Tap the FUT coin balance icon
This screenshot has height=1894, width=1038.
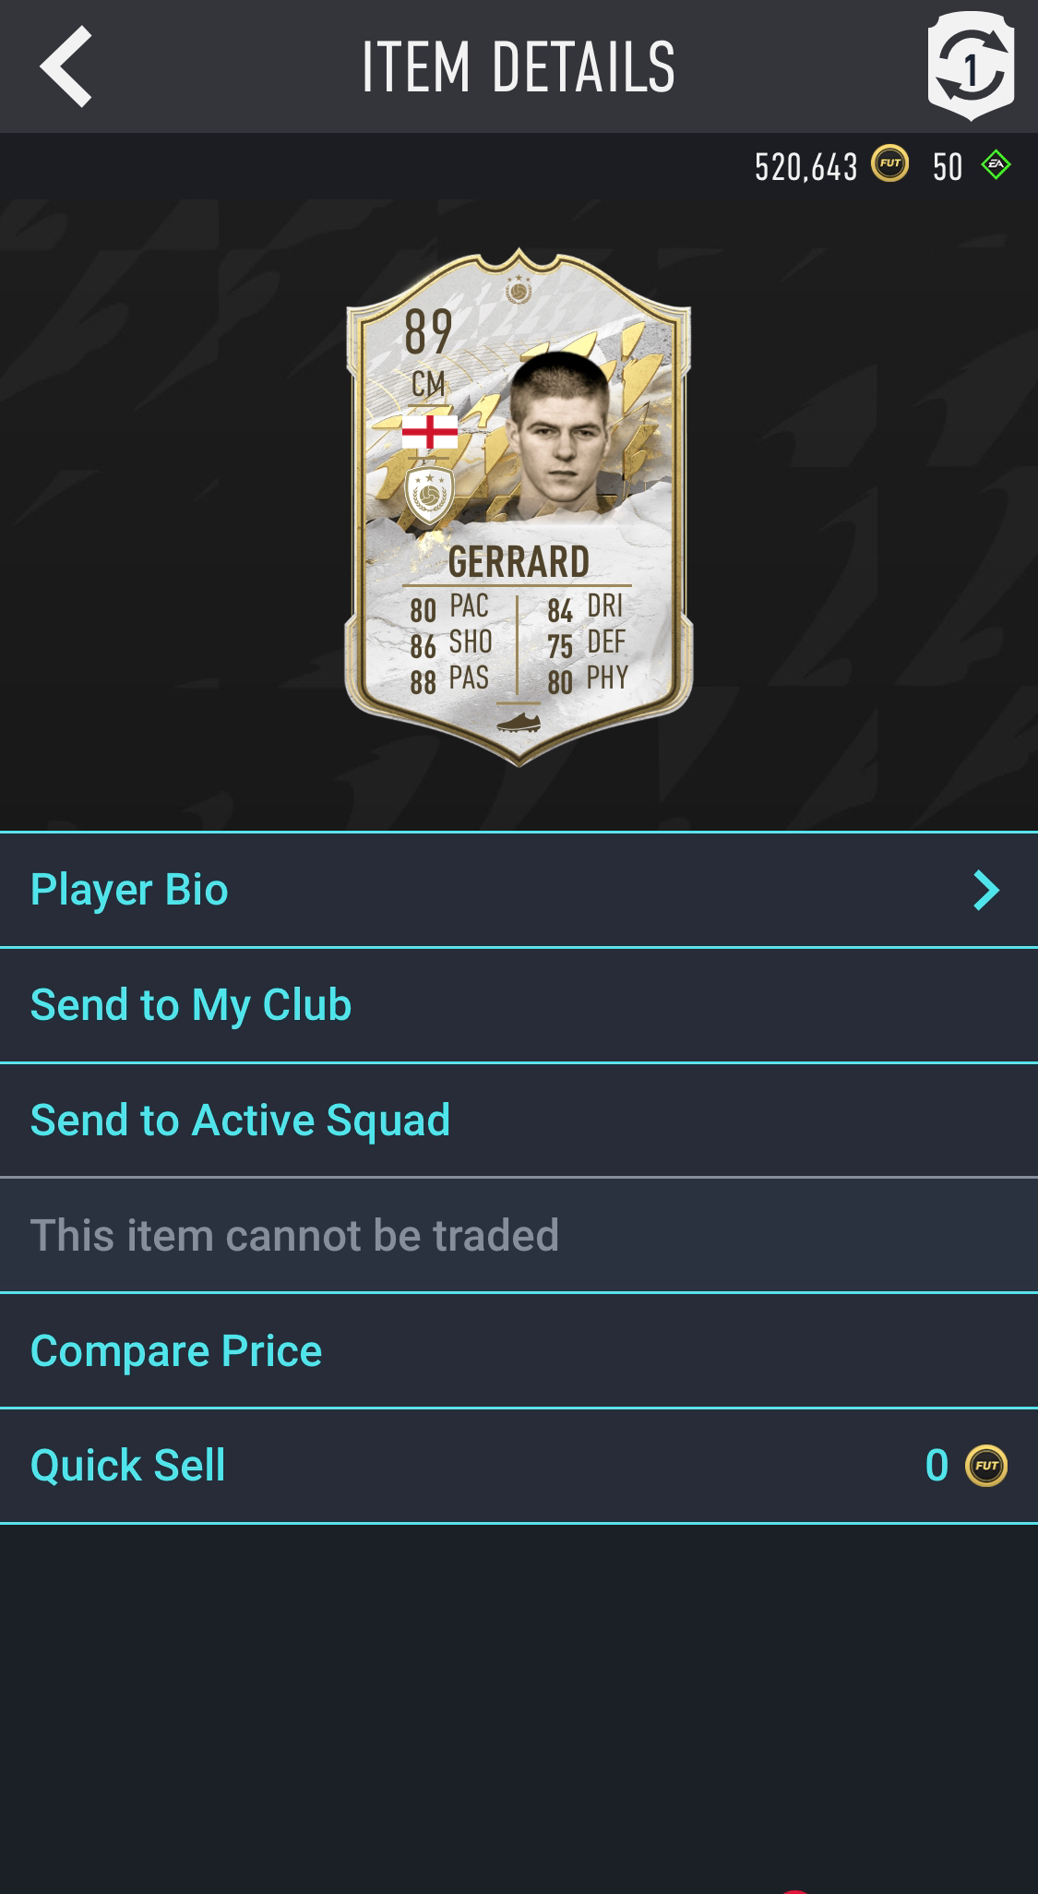(x=890, y=164)
